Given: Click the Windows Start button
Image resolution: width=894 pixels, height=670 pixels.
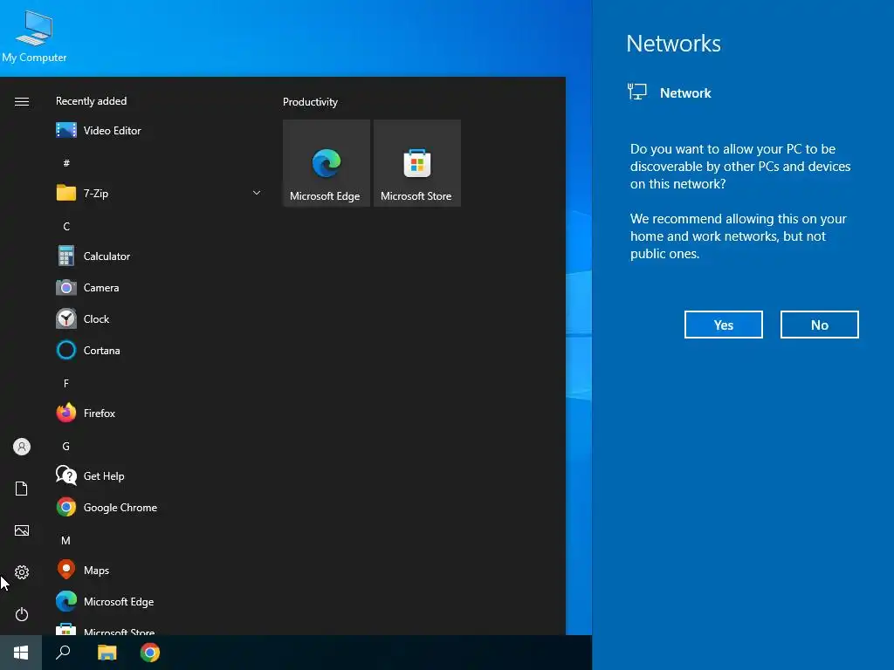Looking at the screenshot, I should pyautogui.click(x=21, y=653).
